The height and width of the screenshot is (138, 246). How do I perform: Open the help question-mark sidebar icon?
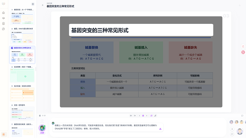pos(4,29)
